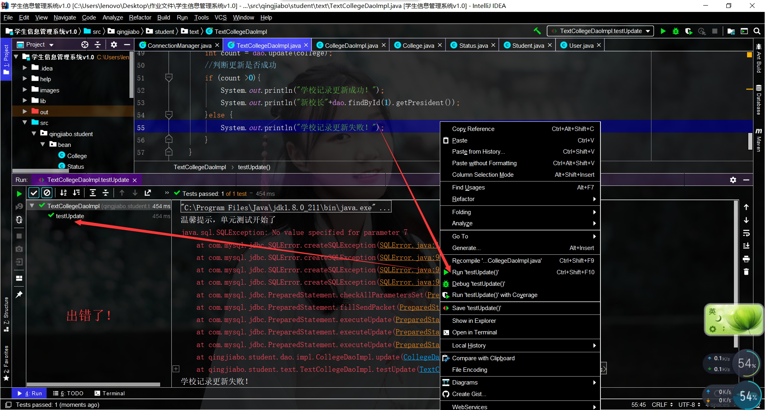Image resolution: width=765 pixels, height=410 pixels.
Task: Go to previous failed test arrow
Action: tap(122, 193)
